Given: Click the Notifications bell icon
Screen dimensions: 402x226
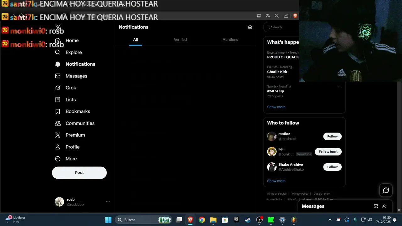Looking at the screenshot, I should click(x=58, y=64).
